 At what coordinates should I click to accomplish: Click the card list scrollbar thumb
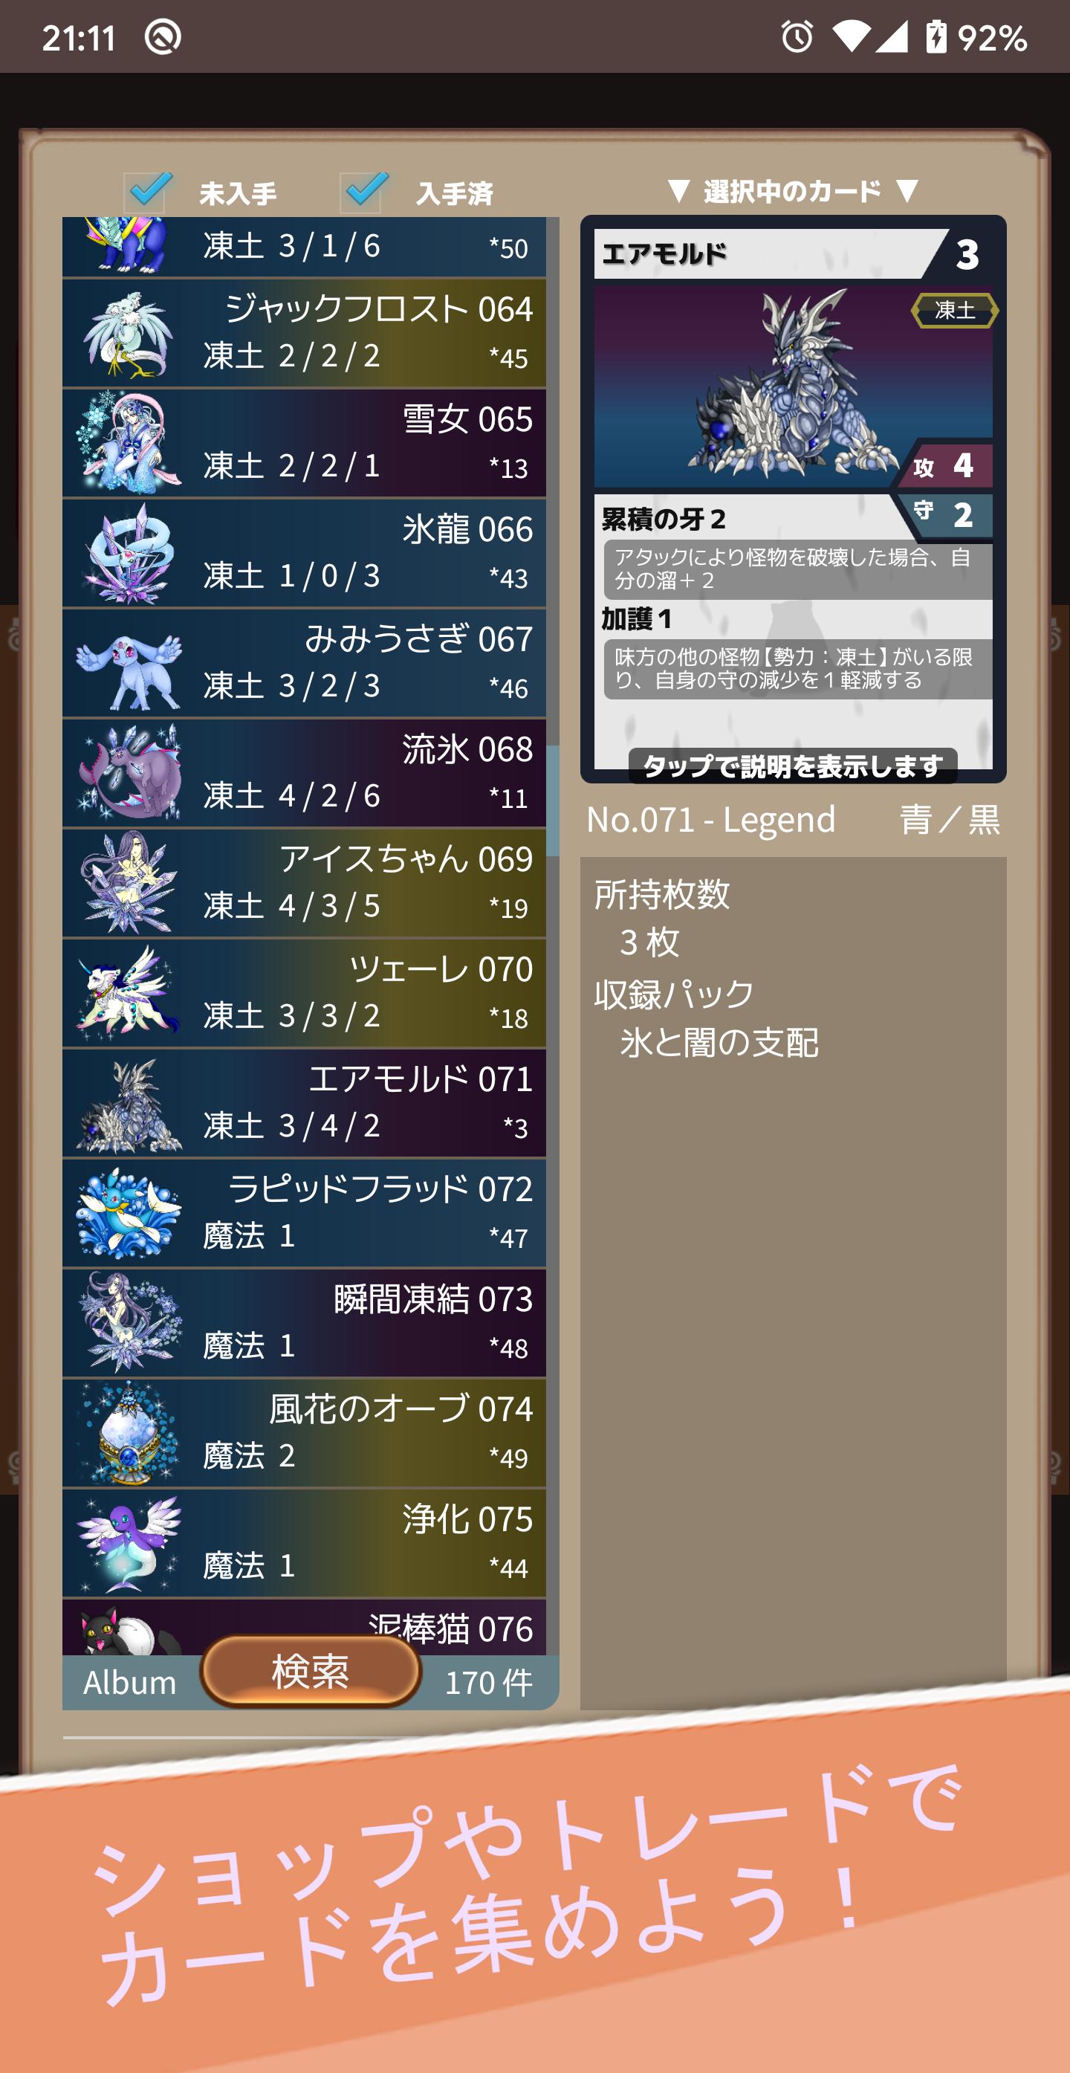click(x=553, y=801)
